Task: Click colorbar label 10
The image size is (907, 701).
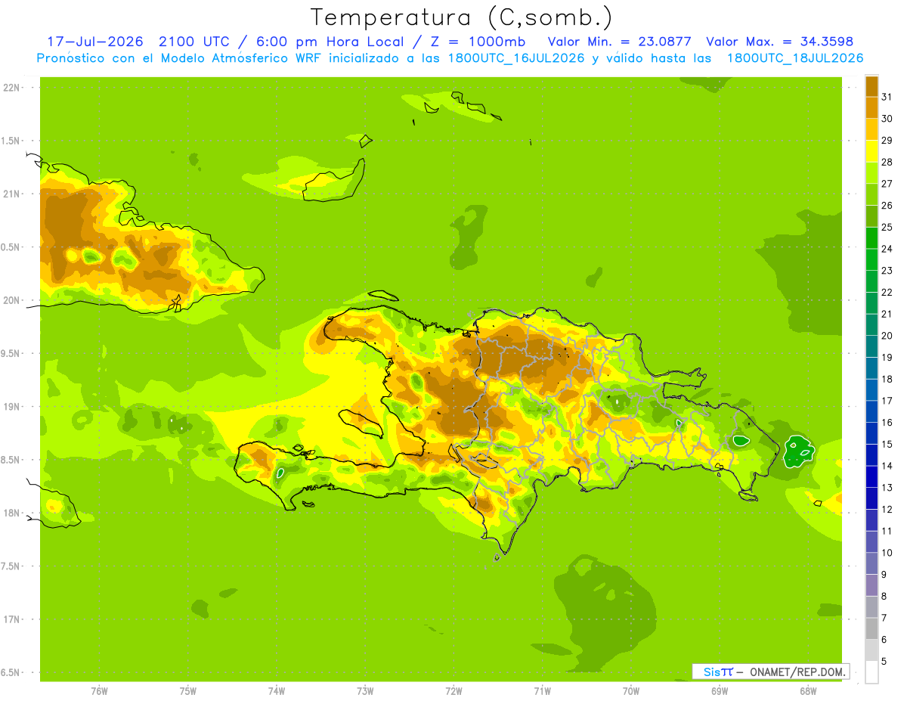Action: click(887, 553)
